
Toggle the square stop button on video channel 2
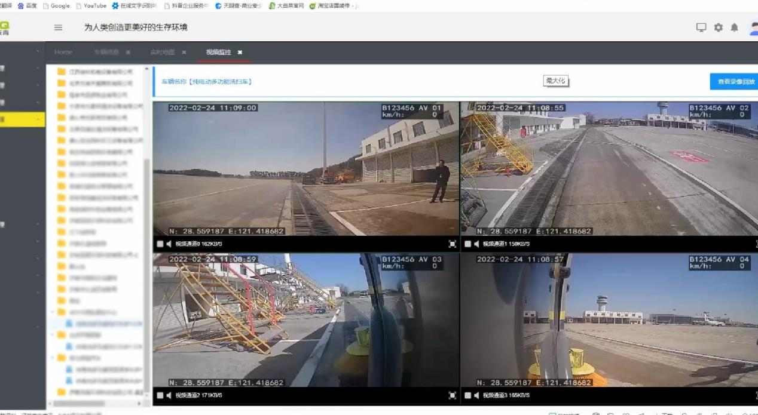[x=160, y=395]
